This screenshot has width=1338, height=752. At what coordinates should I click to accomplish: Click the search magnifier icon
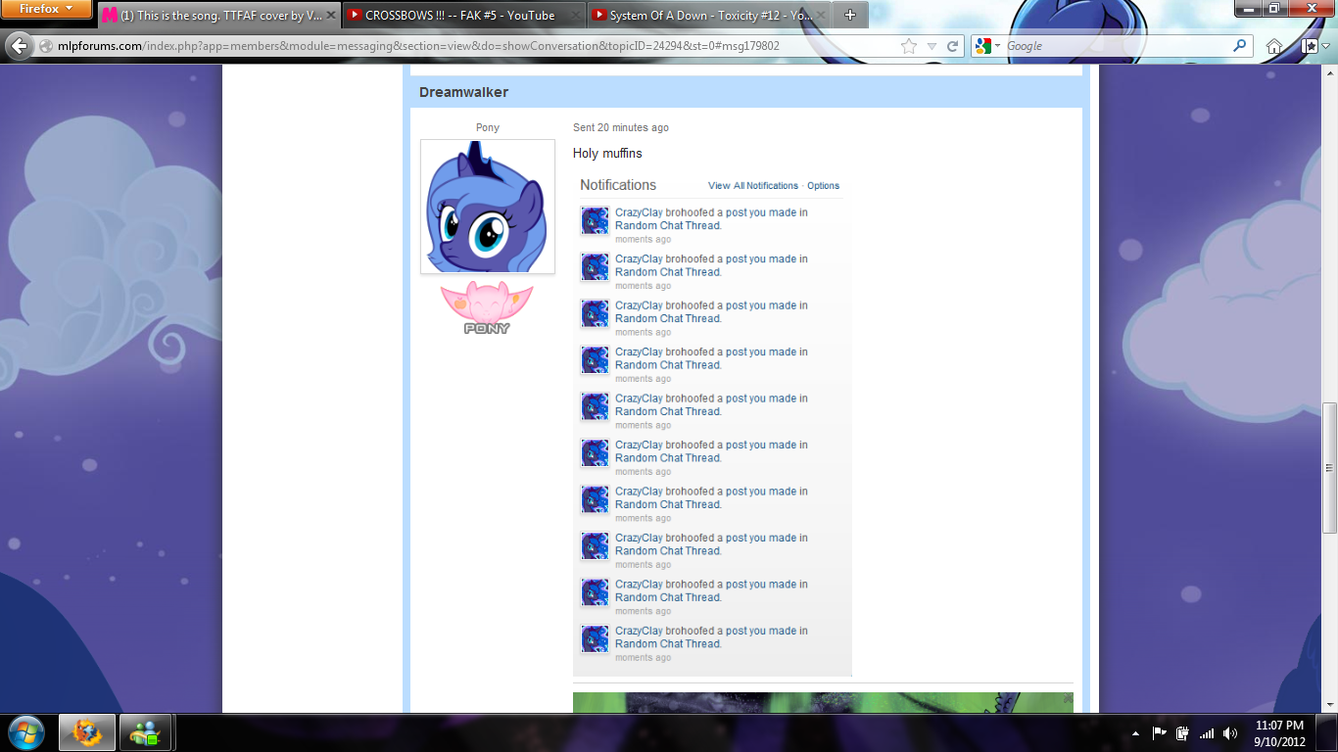pos(1240,45)
